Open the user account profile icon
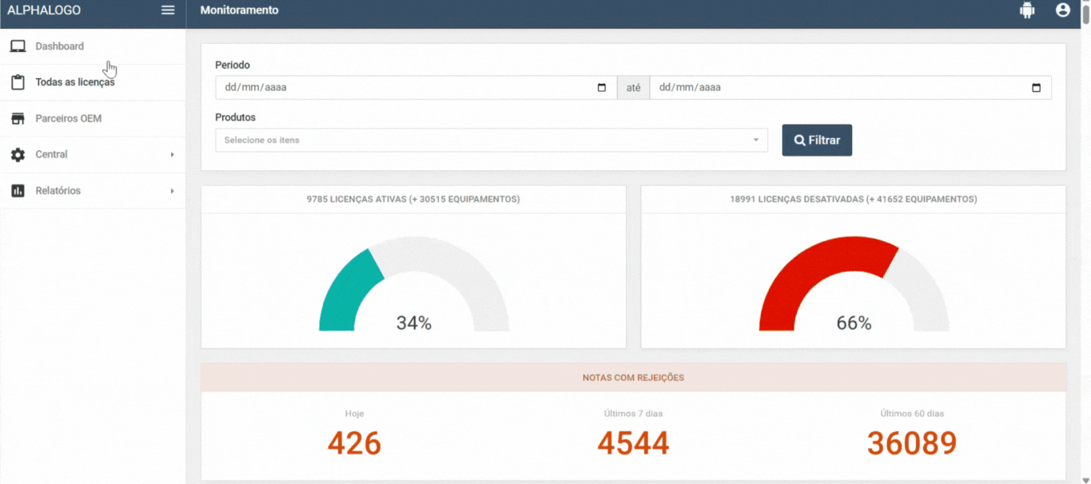 tap(1062, 10)
